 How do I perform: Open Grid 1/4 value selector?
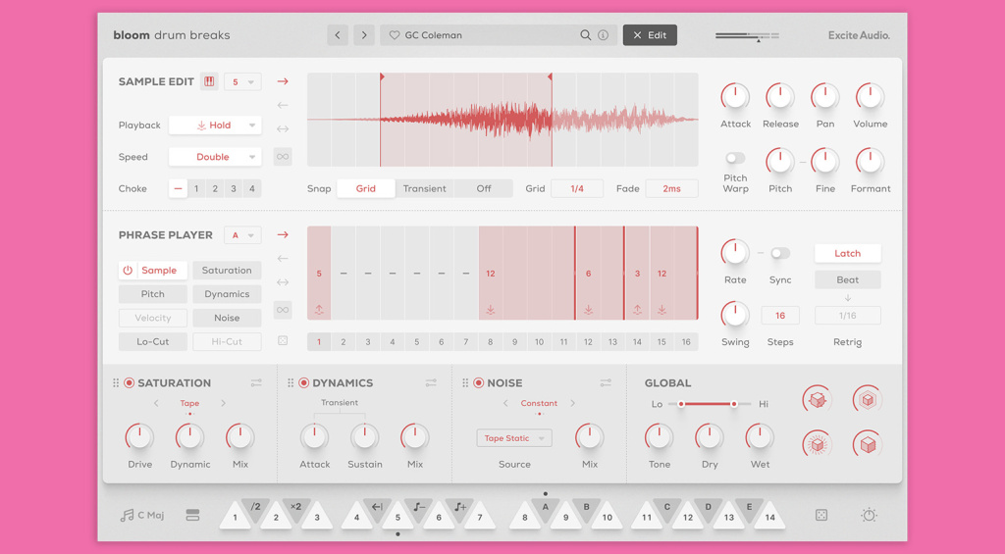point(577,189)
